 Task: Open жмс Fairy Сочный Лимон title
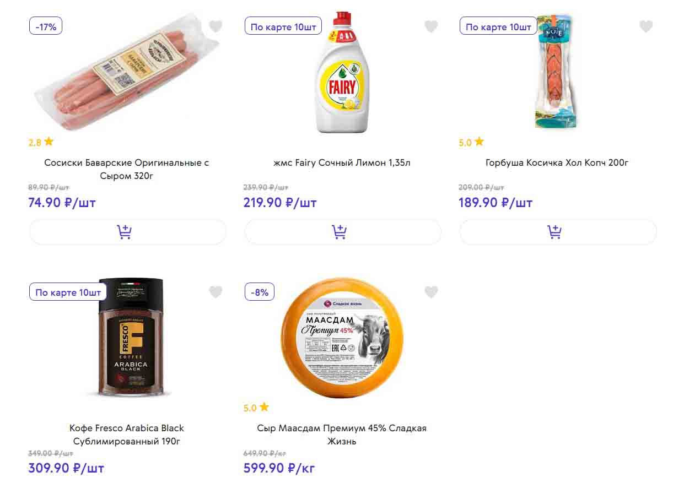tap(342, 162)
